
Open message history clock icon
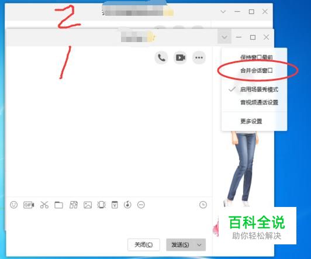pyautogui.click(x=203, y=205)
